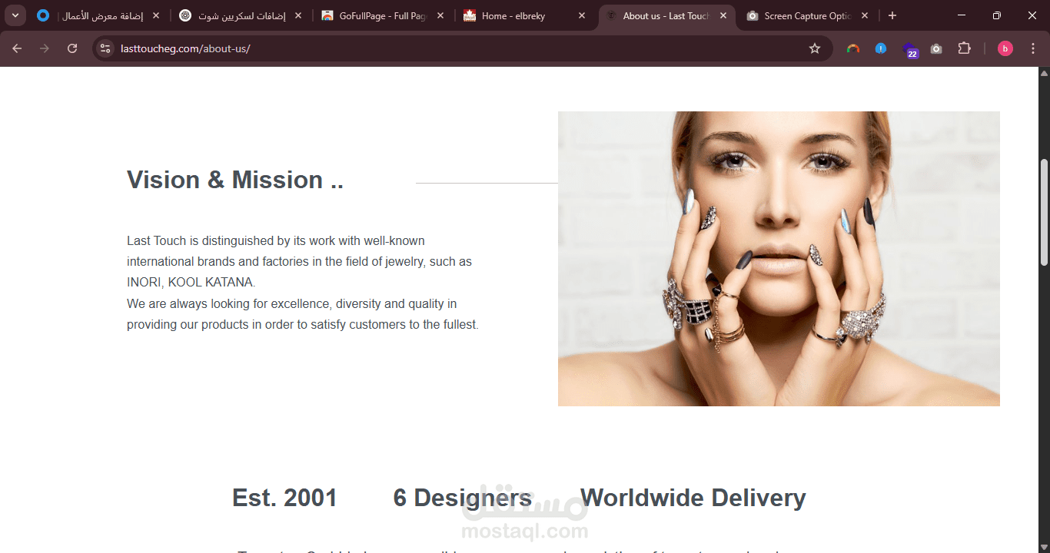1050x553 pixels.
Task: Switch to the Home - elbreky tab
Action: click(x=525, y=15)
